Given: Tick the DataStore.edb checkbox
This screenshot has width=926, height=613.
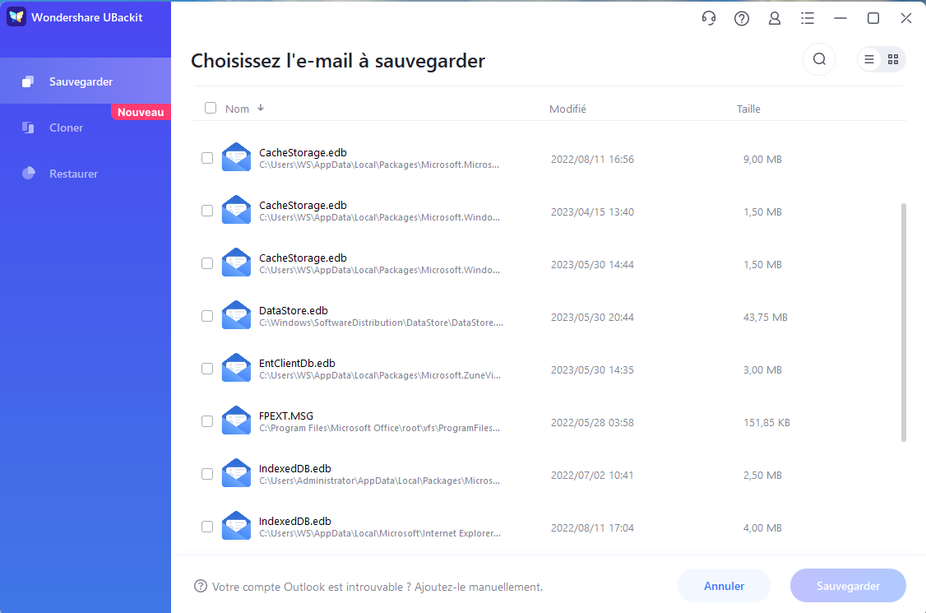Looking at the screenshot, I should tap(207, 316).
